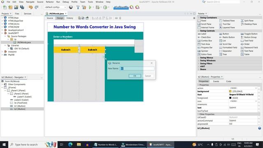Click the globe browser icon in toolbar
The height and width of the screenshot is (148, 263).
point(71,7)
